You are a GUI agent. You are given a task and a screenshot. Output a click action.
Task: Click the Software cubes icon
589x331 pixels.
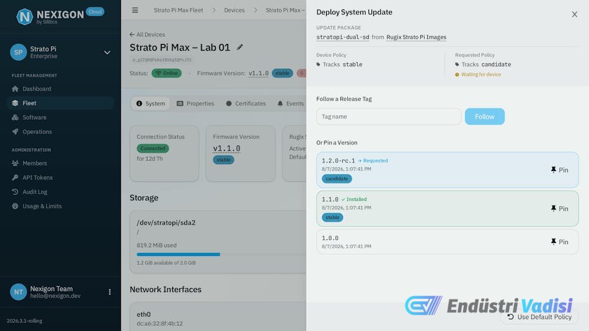click(15, 117)
